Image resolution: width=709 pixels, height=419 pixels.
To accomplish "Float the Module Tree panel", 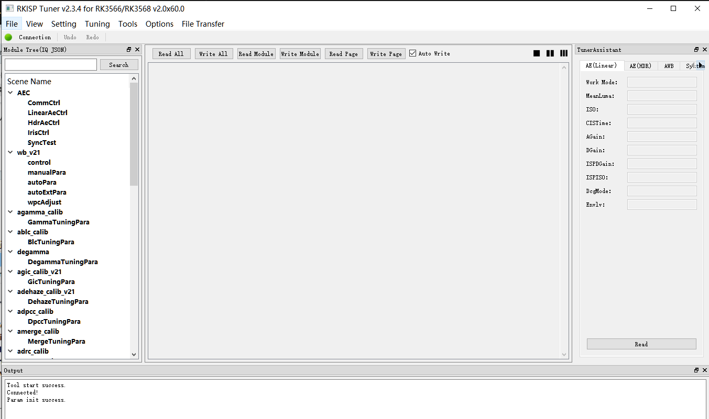I will pyautogui.click(x=129, y=50).
